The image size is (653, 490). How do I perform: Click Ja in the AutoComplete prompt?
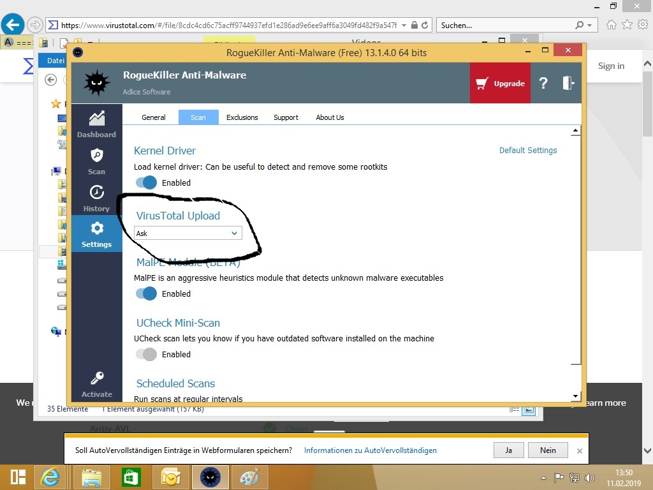[x=508, y=450]
